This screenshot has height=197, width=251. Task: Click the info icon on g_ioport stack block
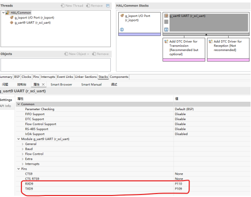point(122,29)
